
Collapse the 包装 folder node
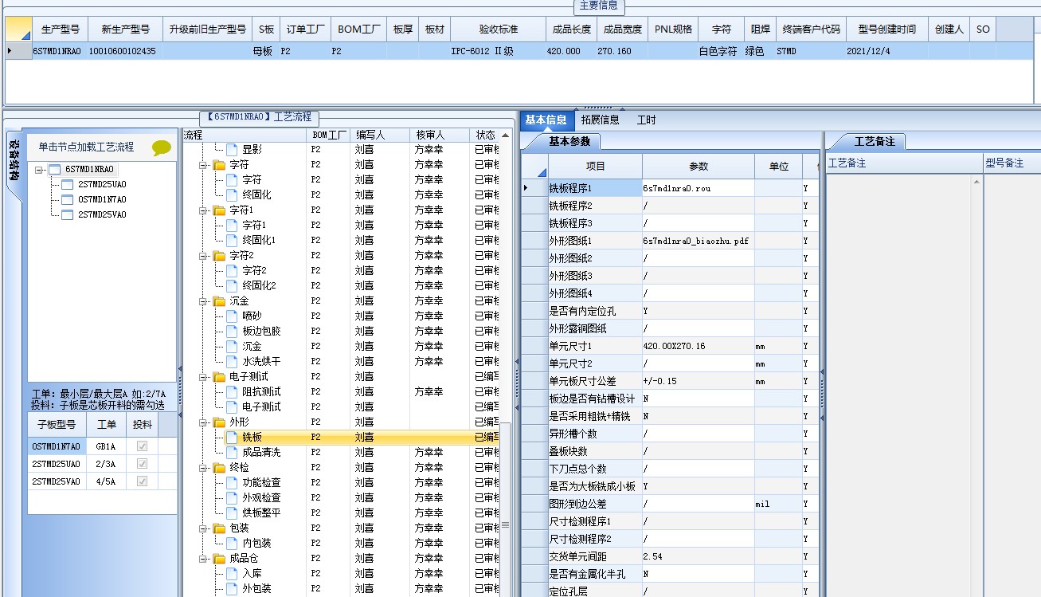205,528
